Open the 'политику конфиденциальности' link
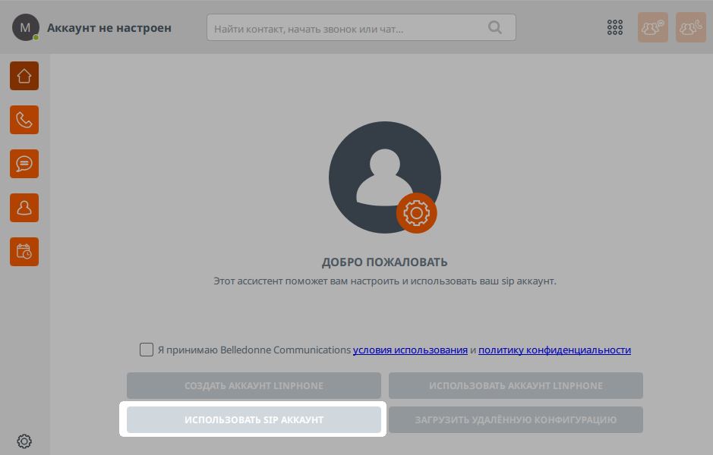This screenshot has width=713, height=455. pyautogui.click(x=554, y=350)
